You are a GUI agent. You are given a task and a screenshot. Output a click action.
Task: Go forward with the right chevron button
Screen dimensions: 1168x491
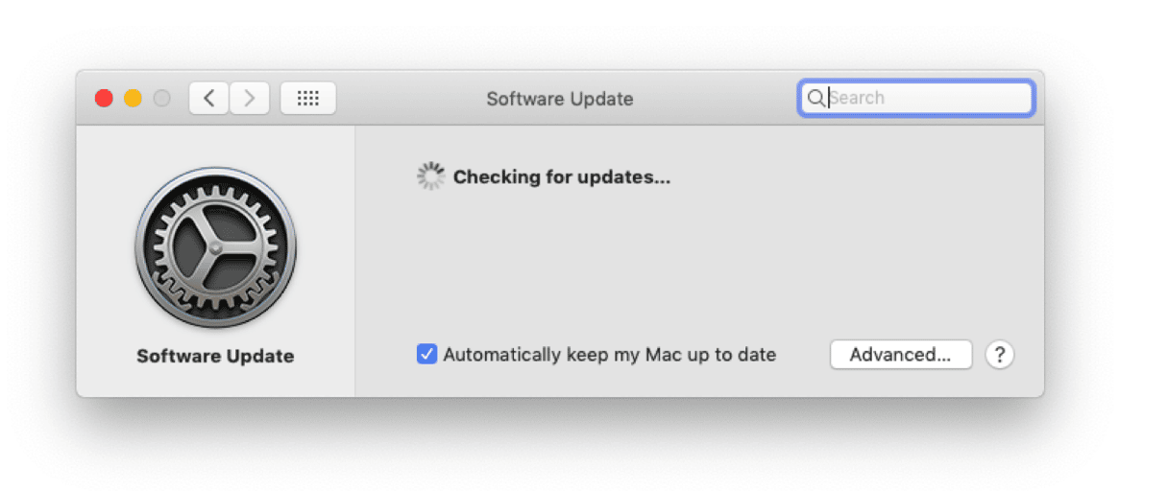[250, 98]
